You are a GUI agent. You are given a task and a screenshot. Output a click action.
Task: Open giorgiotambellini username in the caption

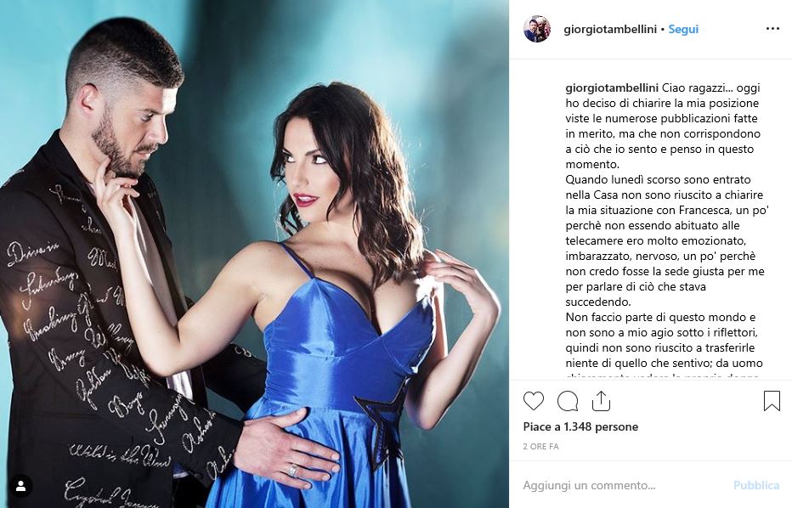[612, 87]
